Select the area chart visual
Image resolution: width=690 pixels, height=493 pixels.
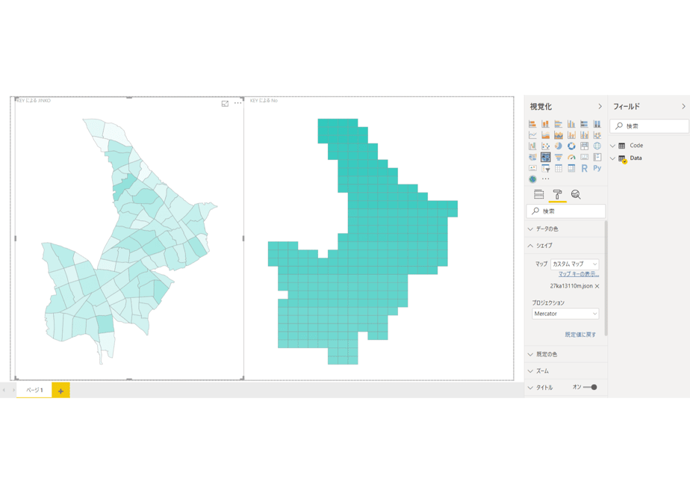click(545, 134)
